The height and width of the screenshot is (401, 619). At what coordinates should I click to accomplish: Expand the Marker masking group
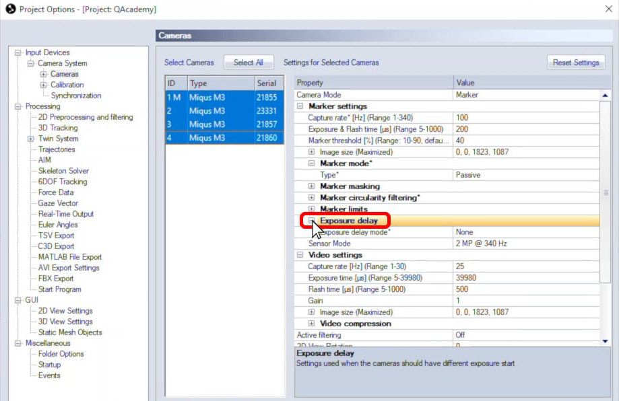click(x=311, y=186)
